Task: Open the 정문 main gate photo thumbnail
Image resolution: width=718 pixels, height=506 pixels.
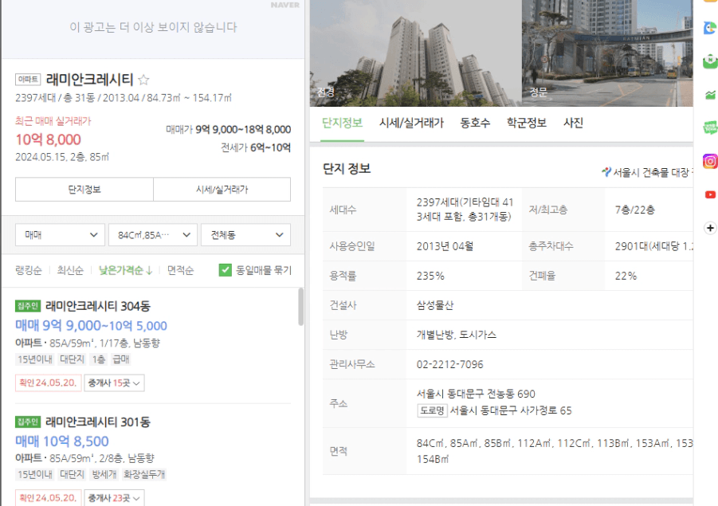Action: (x=608, y=53)
